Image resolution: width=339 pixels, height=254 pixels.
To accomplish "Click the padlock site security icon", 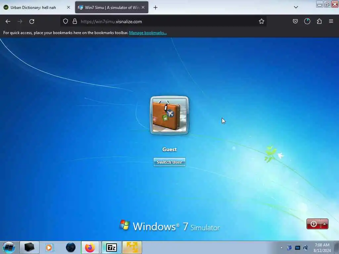I will [x=75, y=21].
